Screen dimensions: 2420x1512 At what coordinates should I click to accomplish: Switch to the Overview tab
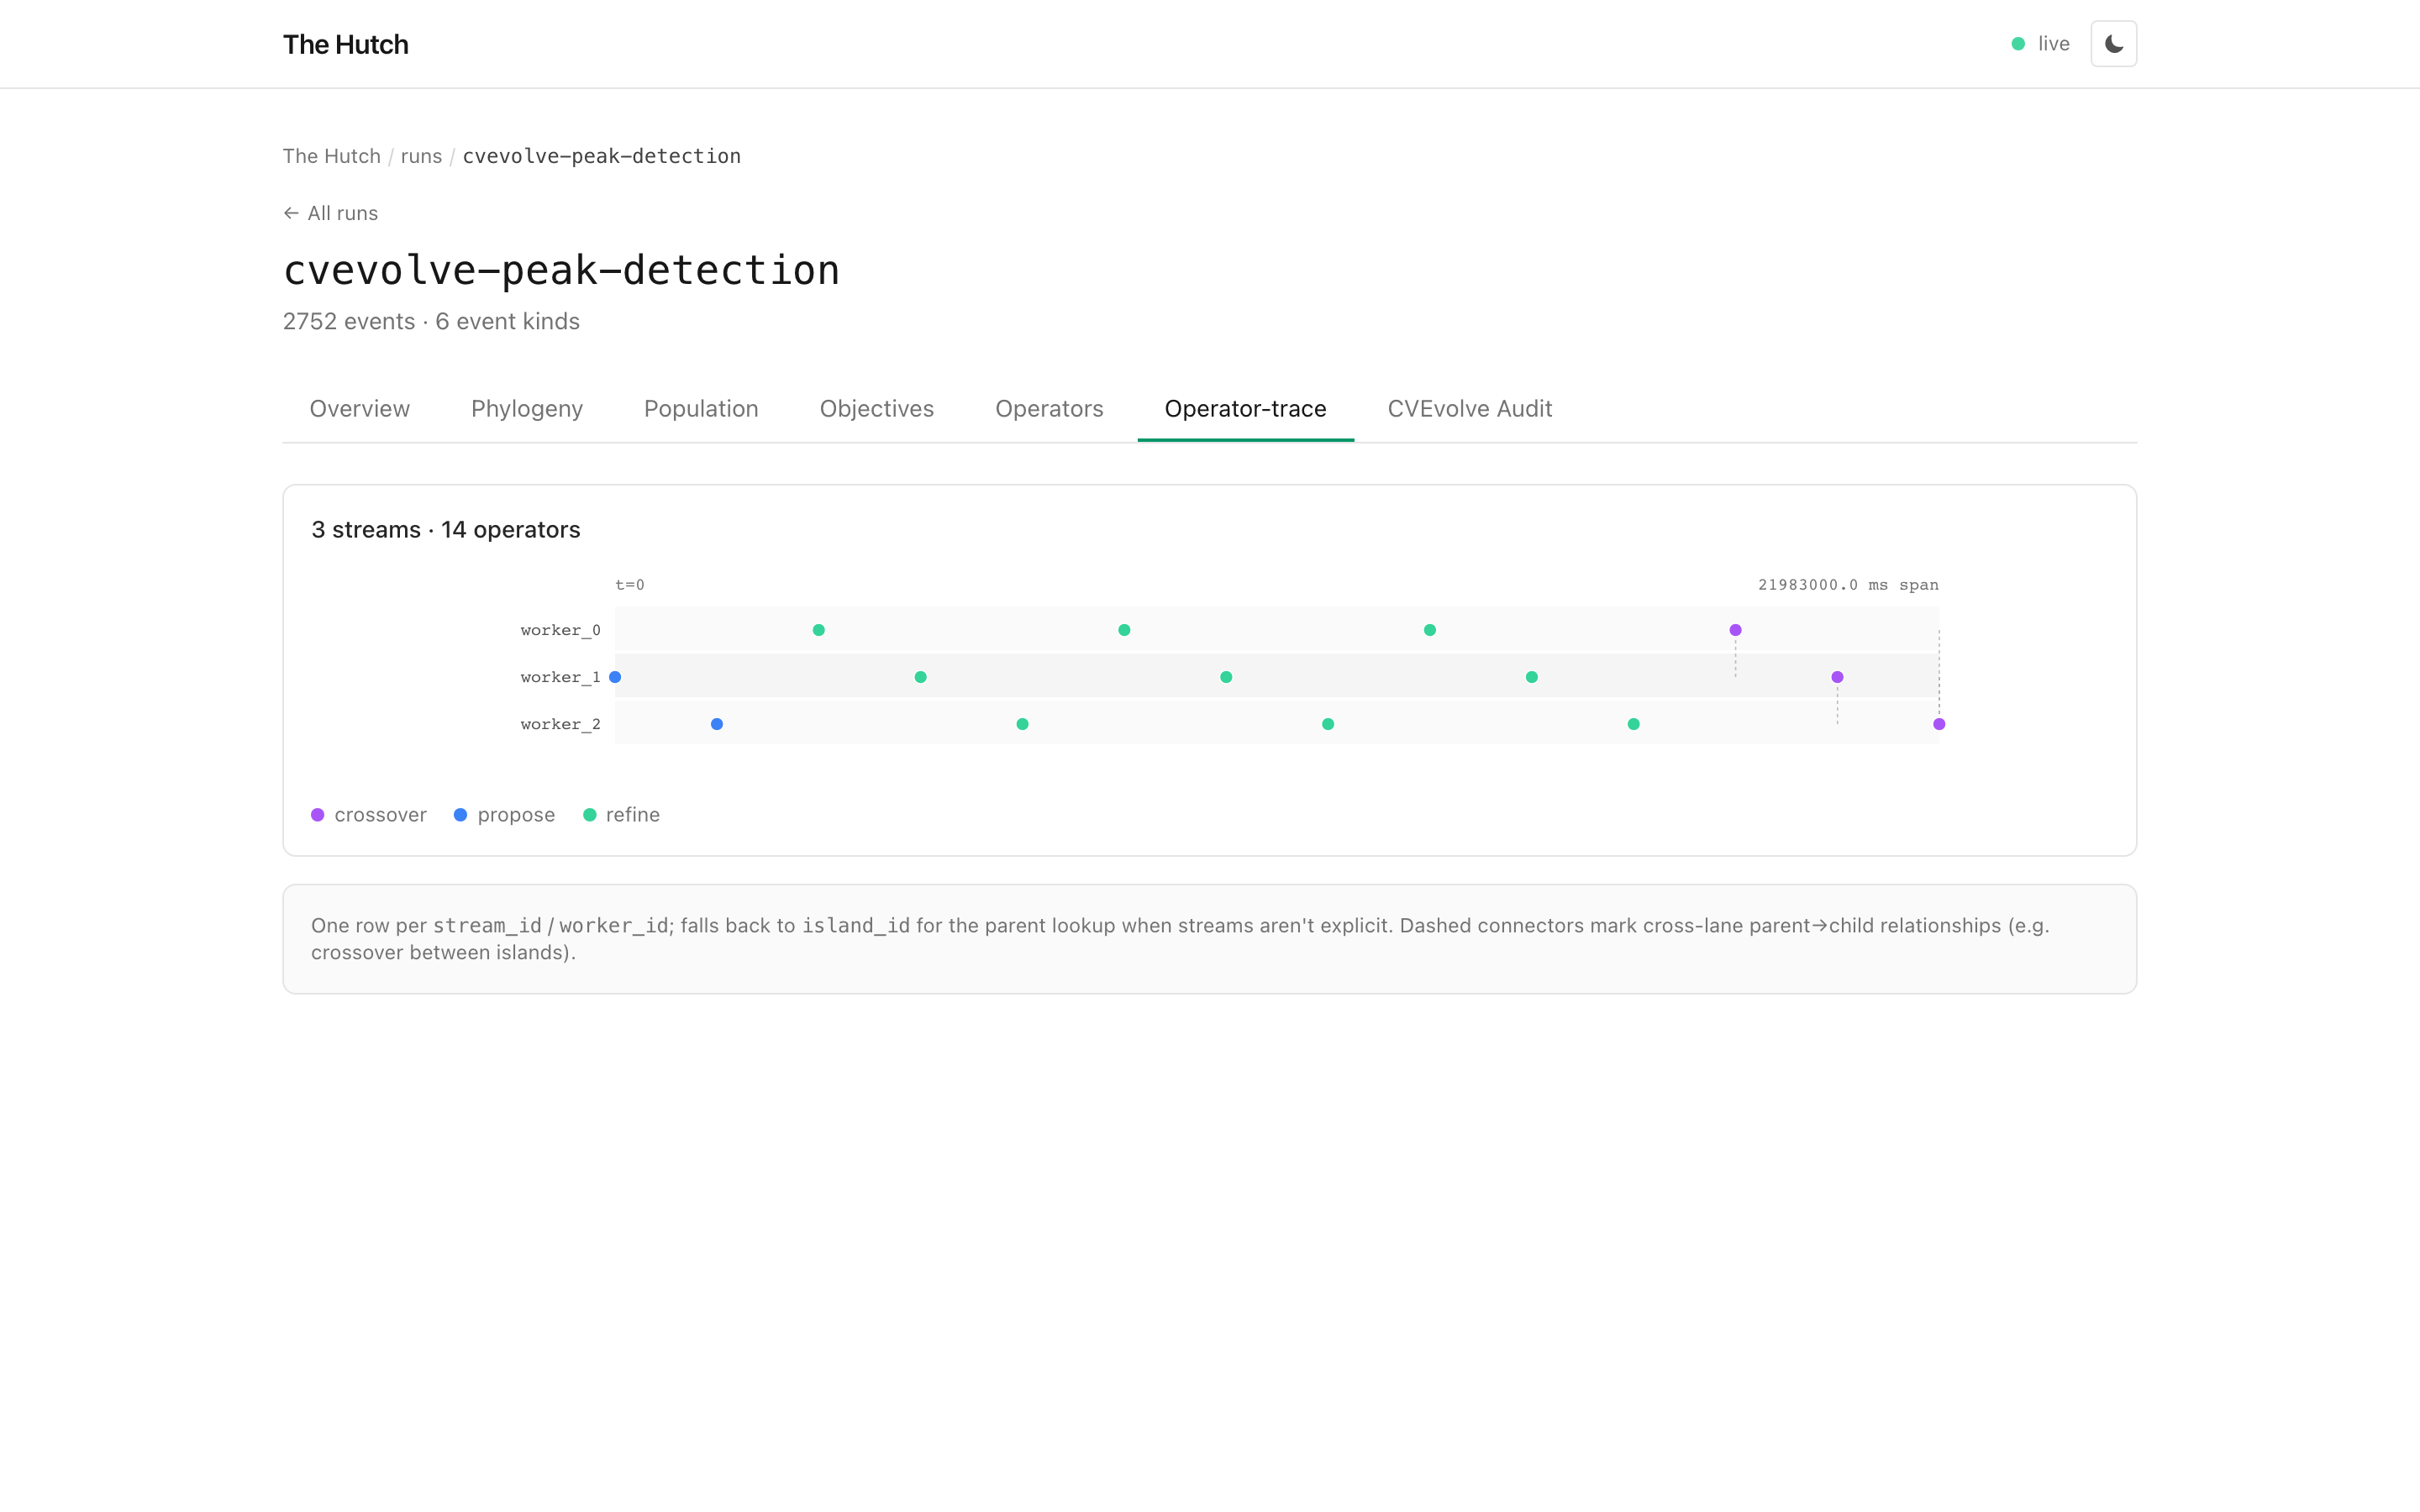click(359, 409)
